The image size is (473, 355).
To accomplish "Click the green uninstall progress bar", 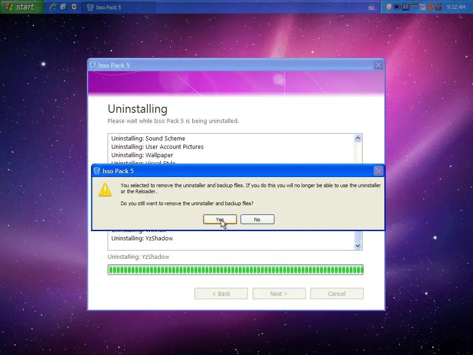I will (x=236, y=269).
